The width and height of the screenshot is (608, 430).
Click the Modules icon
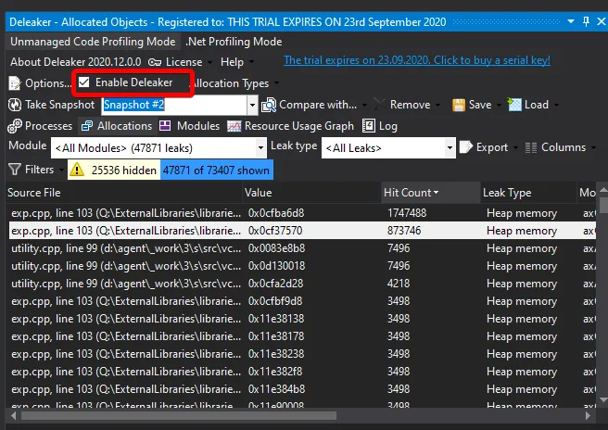165,126
